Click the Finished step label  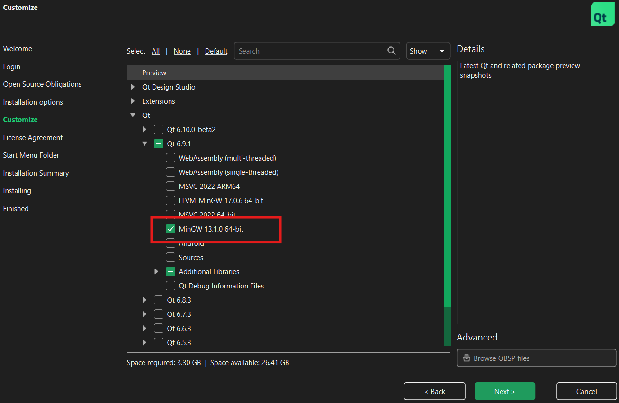[x=16, y=209]
